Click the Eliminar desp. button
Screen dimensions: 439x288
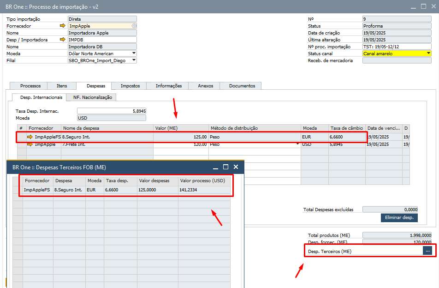pos(399,218)
